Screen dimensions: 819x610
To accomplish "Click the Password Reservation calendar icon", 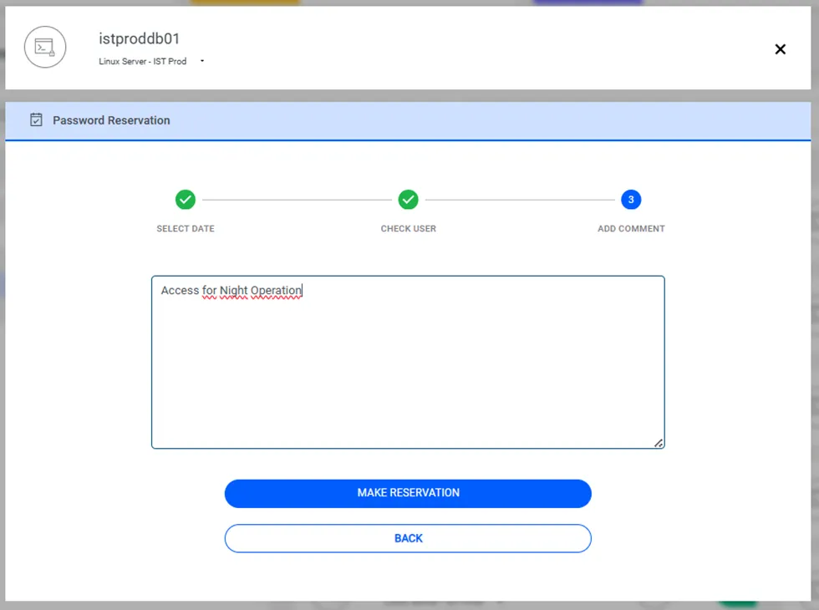I will click(36, 119).
